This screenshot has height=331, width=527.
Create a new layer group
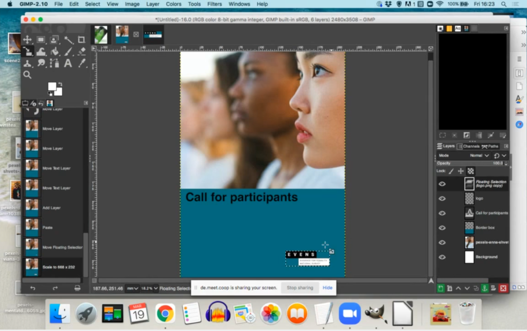click(x=449, y=288)
